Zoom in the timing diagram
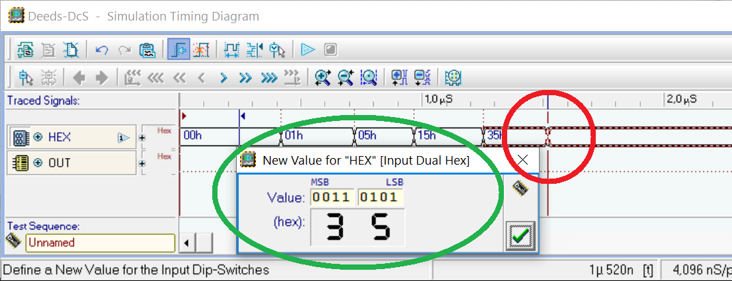 point(323,77)
